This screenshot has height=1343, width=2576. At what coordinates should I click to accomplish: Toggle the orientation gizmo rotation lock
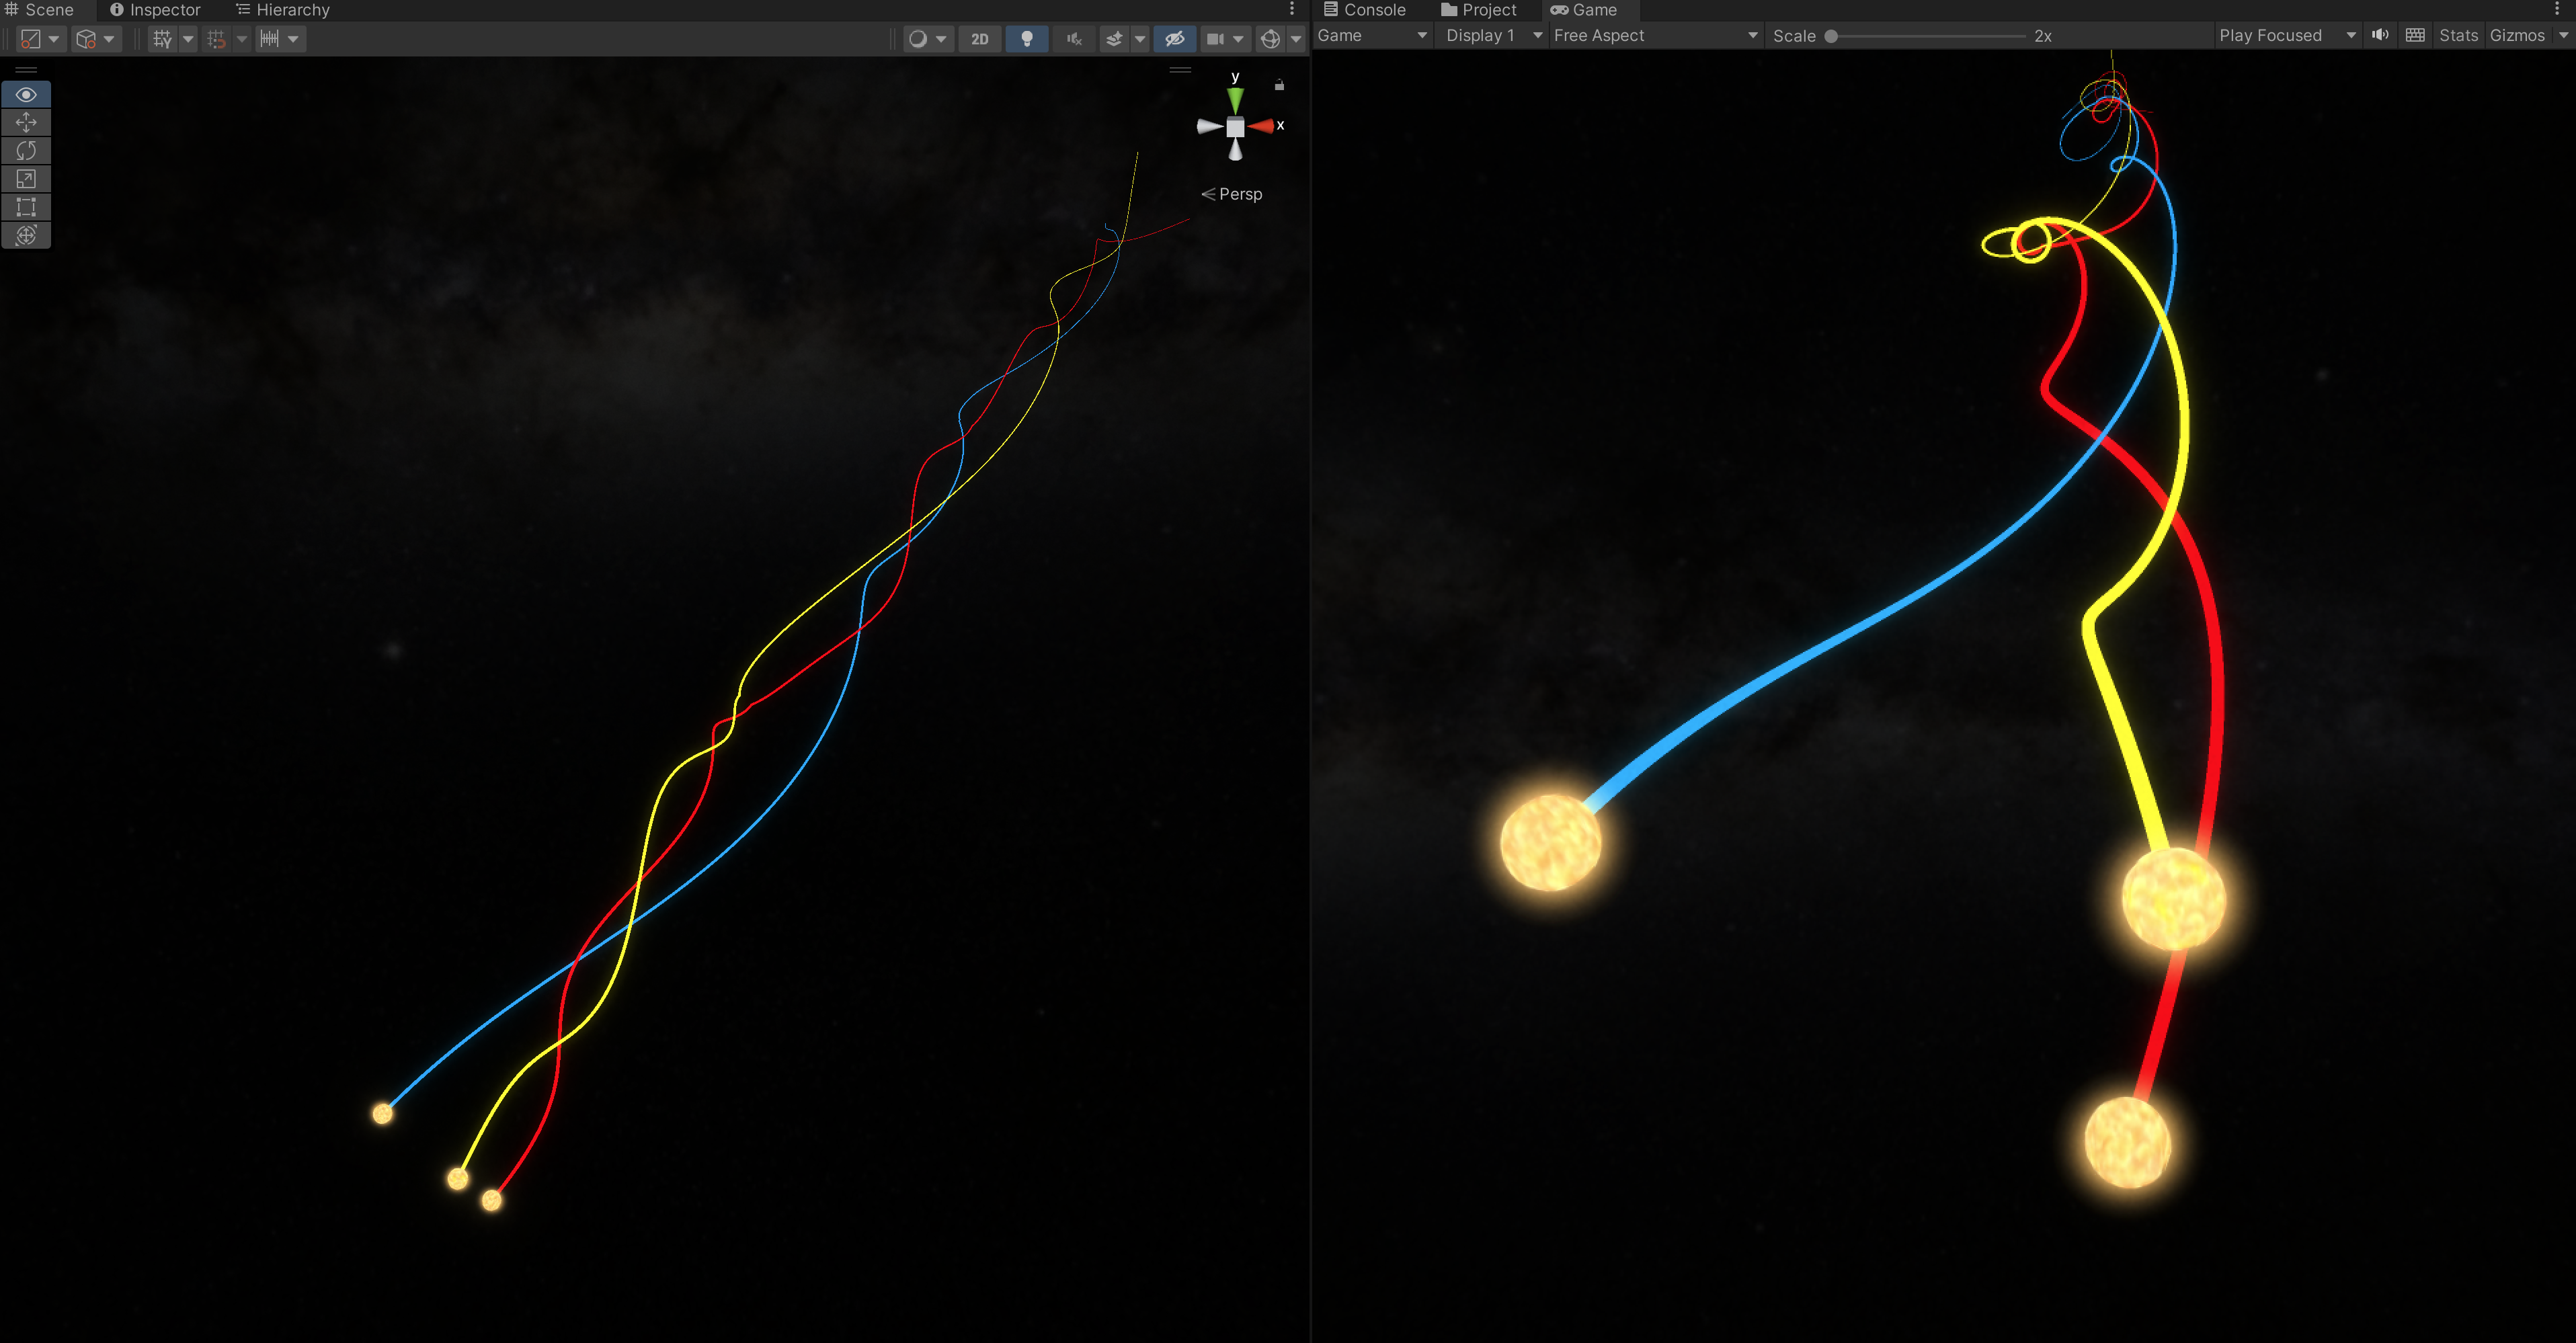(1279, 85)
